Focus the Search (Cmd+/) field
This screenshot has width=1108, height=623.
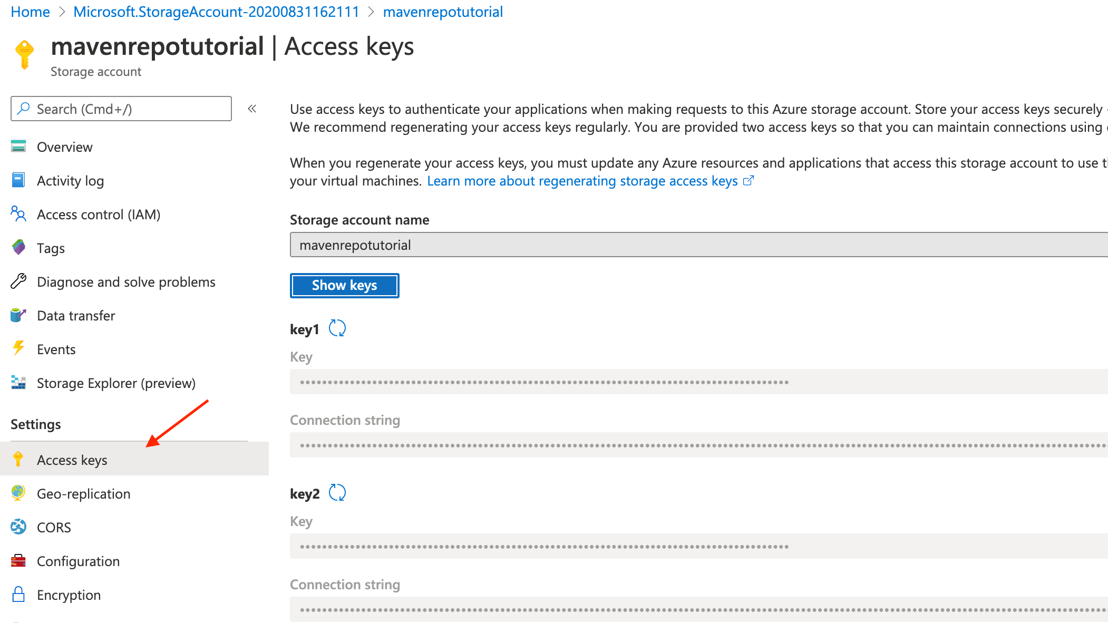[x=121, y=109]
